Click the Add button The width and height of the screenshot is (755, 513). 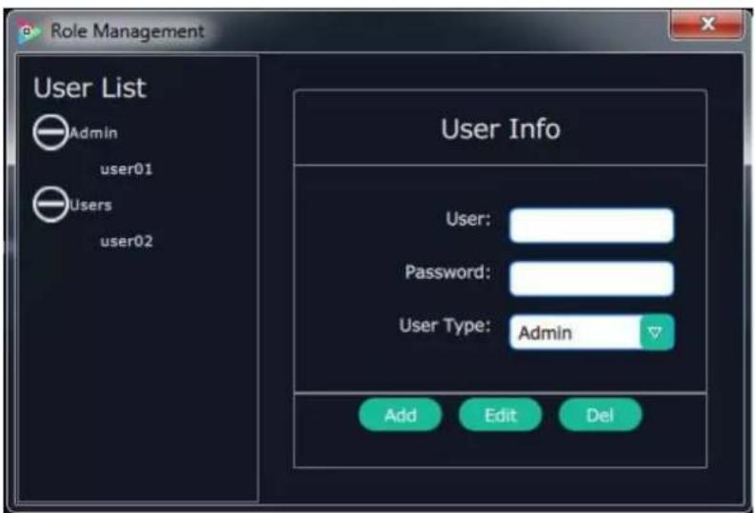(400, 415)
